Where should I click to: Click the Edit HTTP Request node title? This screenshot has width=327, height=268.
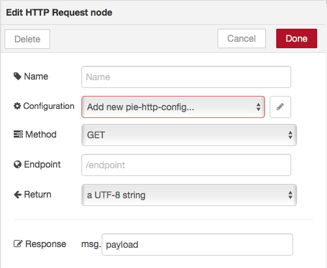click(59, 12)
